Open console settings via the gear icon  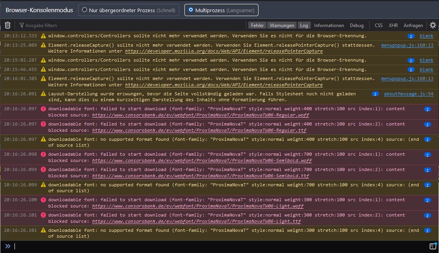(432, 25)
